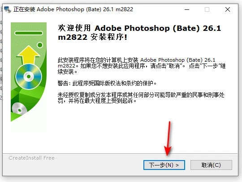The width and height of the screenshot is (242, 182).
Task: Click the red arrow annotation
Action: click(x=168, y=139)
